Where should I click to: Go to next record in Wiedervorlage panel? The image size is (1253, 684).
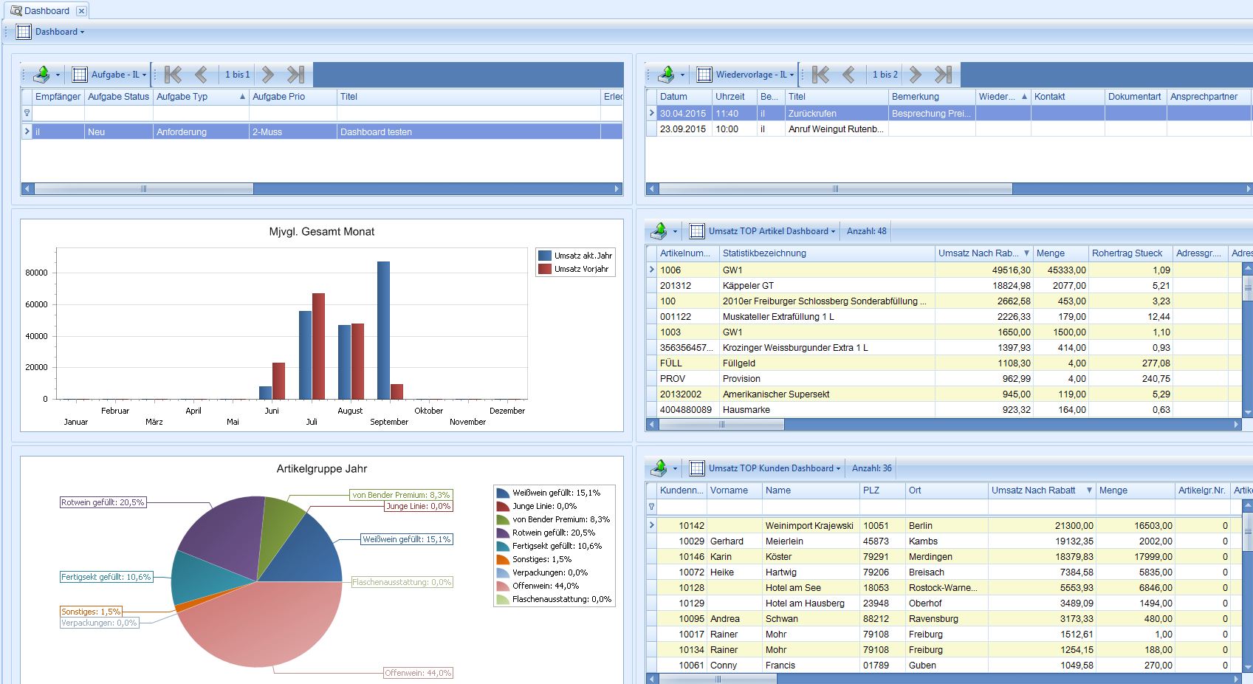(916, 75)
